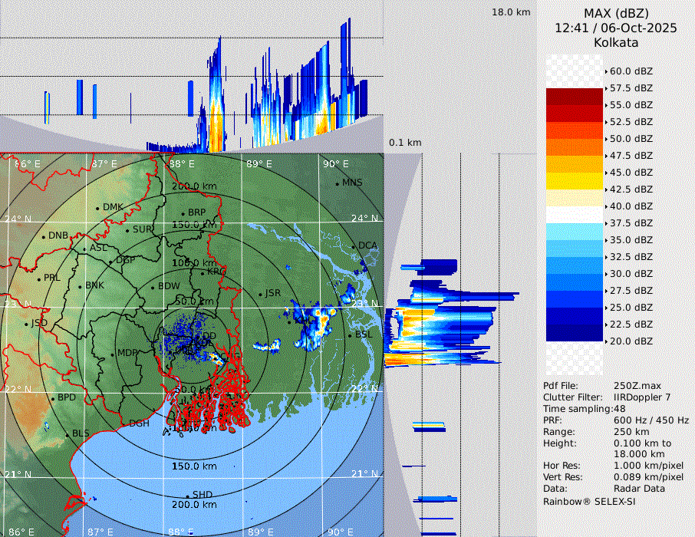Click the 60.0 dBZ legend label
Screen dimensions: 695x537
[x=631, y=71]
